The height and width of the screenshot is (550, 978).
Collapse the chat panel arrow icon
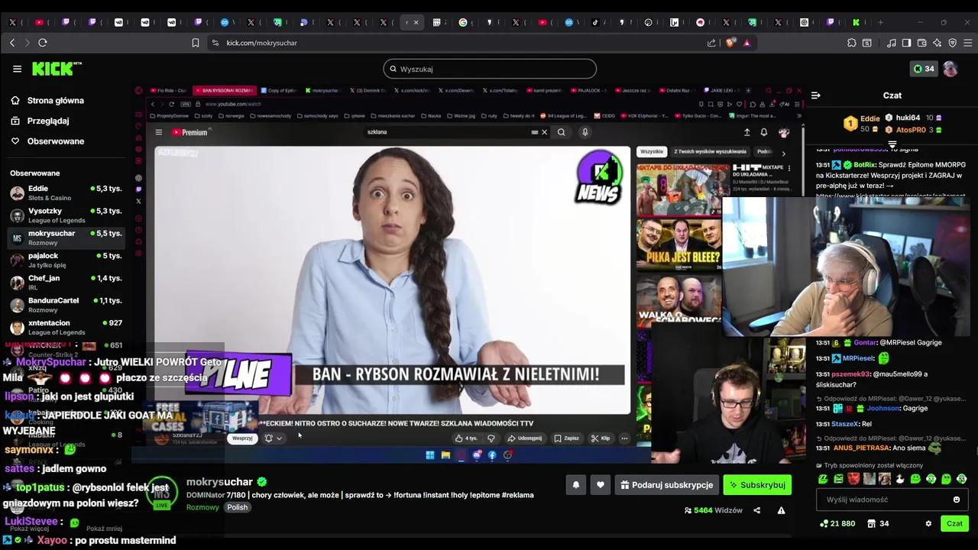pyautogui.click(x=815, y=95)
